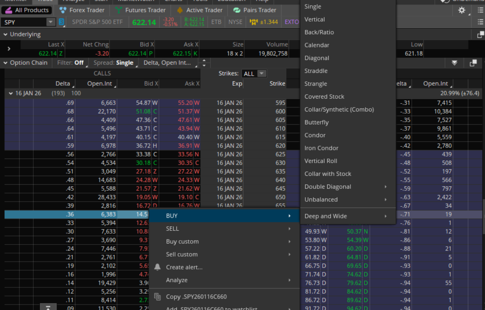Choose Calendar spread
485x310 pixels.
tap(348, 45)
